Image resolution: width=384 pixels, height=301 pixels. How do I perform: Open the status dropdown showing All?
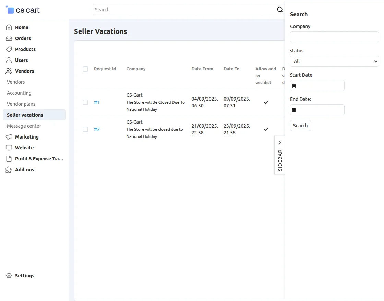point(334,61)
